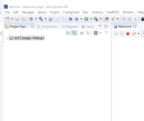Image resolution: width=144 pixels, height=121 pixels.
Task: Toggle Link with Editor in Project Explorer
Action: [74, 33]
